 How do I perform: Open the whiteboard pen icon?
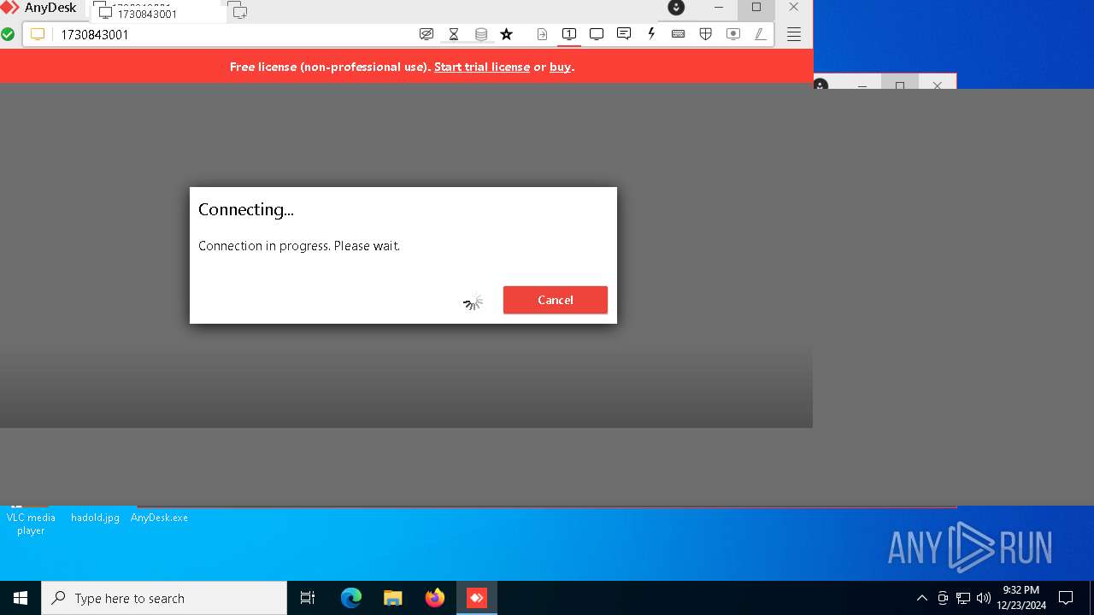pyautogui.click(x=760, y=35)
